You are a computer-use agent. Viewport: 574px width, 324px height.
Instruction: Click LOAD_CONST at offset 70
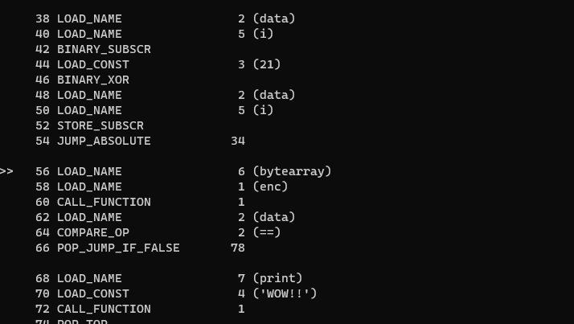pos(92,293)
